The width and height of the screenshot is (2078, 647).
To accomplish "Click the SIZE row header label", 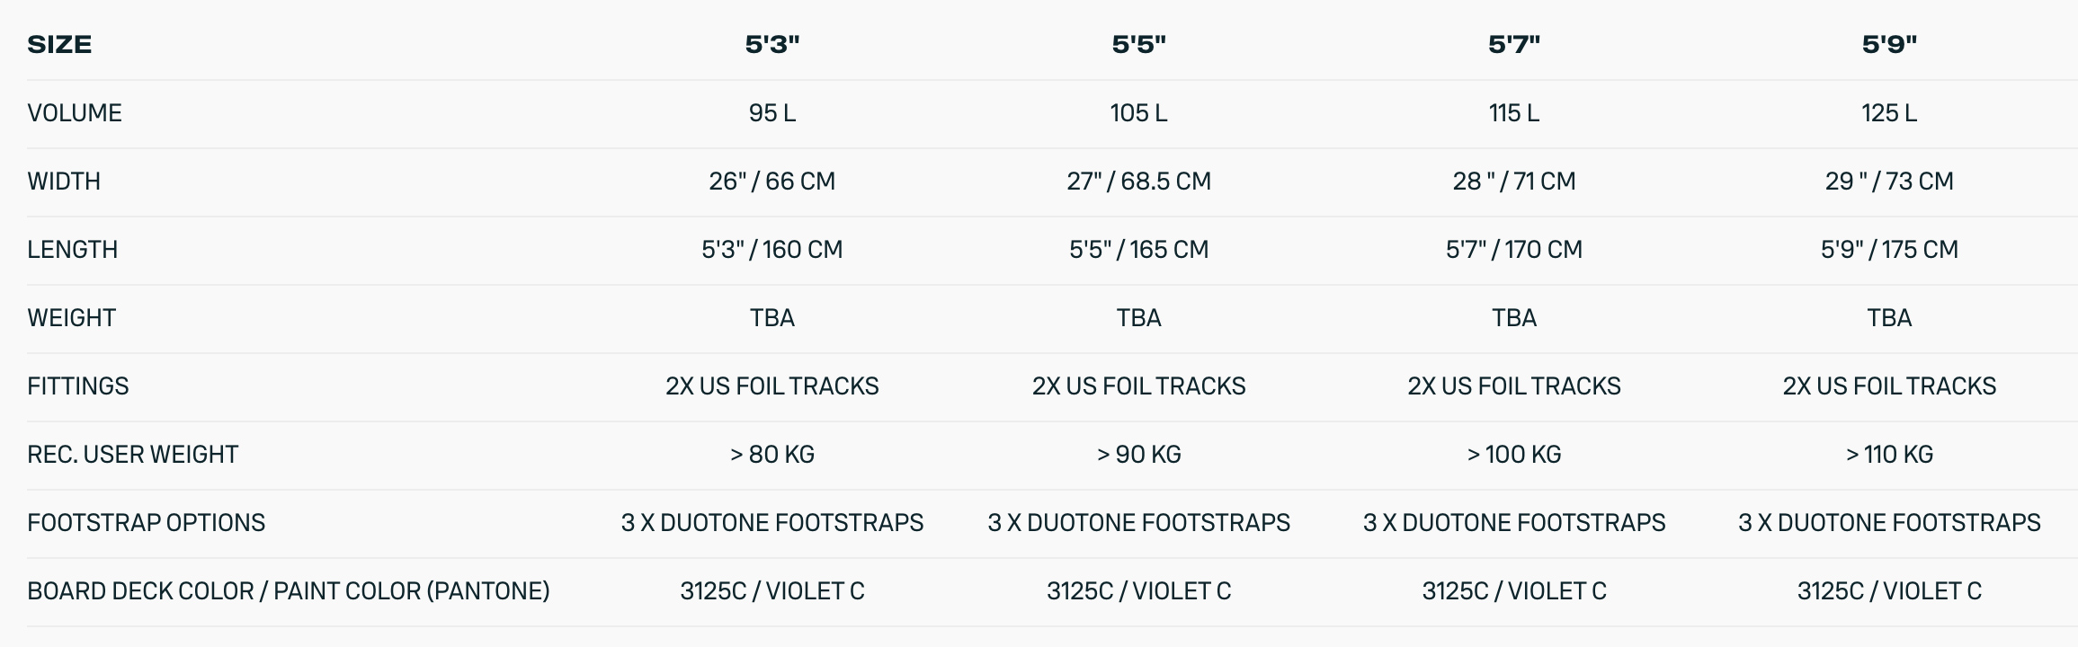I will (x=59, y=44).
